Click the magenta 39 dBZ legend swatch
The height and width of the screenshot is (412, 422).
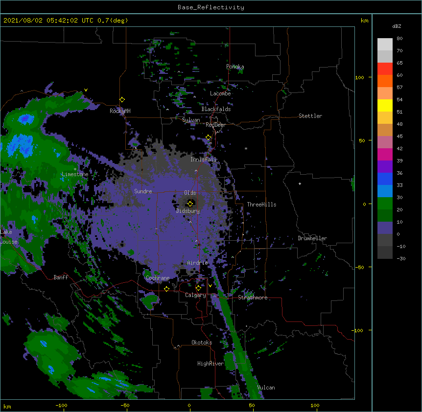[x=385, y=154]
